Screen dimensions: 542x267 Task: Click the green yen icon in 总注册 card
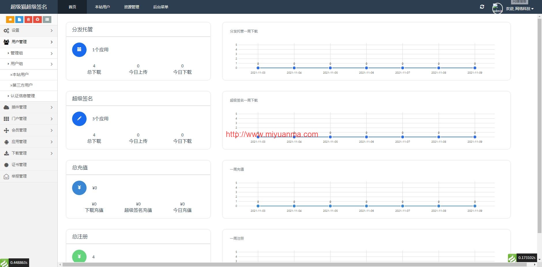(x=79, y=256)
